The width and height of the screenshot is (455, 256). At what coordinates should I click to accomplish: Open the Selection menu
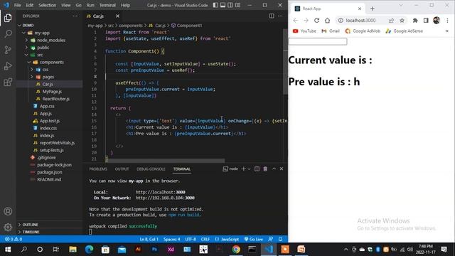[48, 5]
